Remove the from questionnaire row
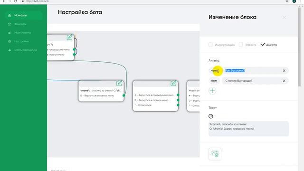The width and height of the screenshot is (304, 171). [x=284, y=81]
